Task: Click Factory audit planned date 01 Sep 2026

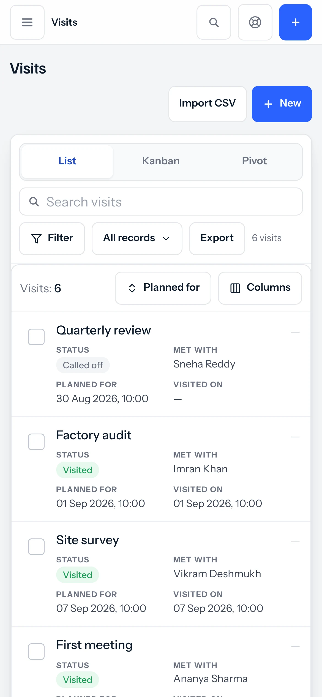Action: click(101, 504)
